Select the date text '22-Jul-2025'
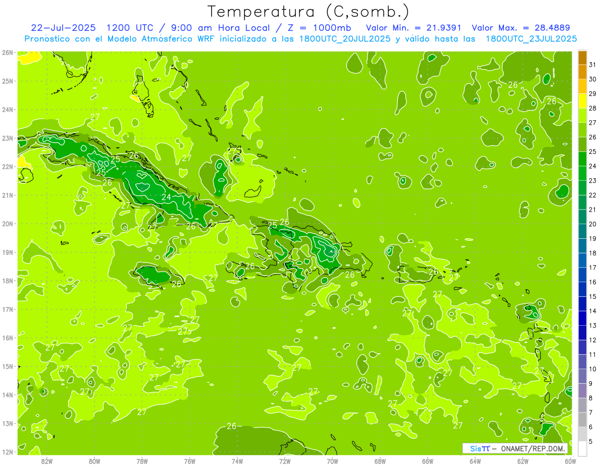The width and height of the screenshot is (606, 468). click(63, 28)
